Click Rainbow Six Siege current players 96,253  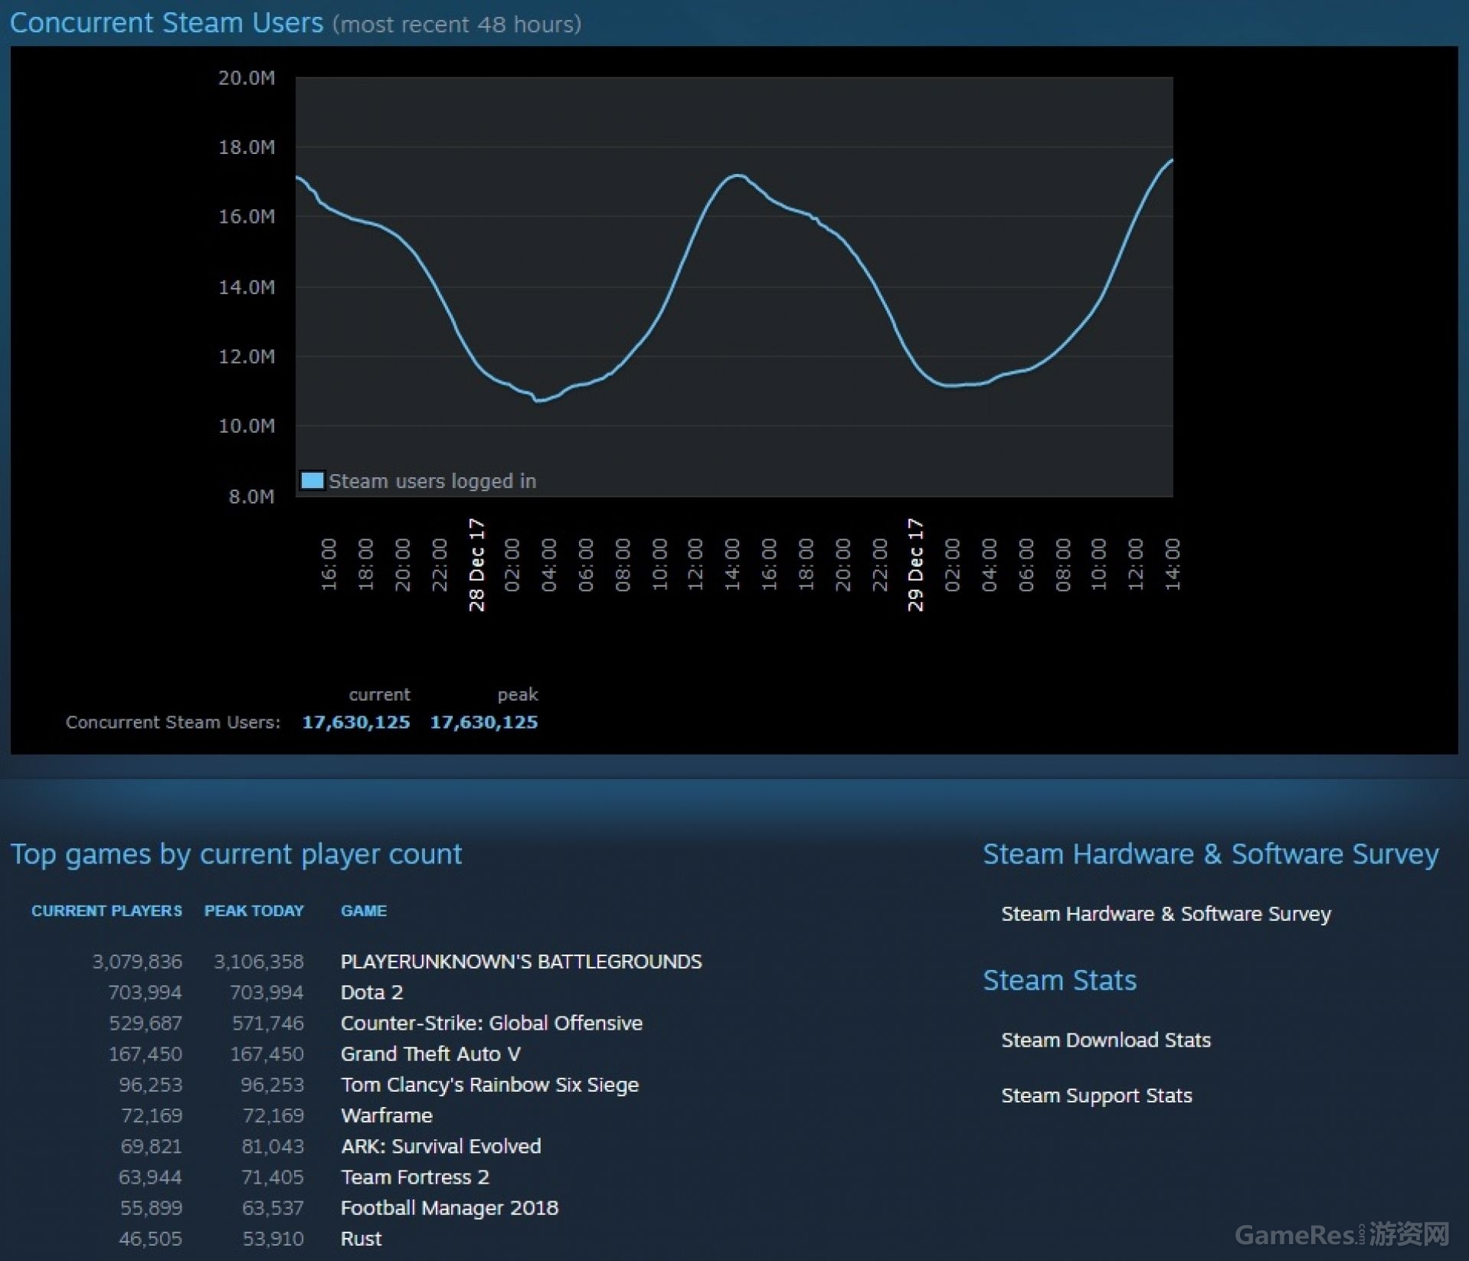[150, 1085]
